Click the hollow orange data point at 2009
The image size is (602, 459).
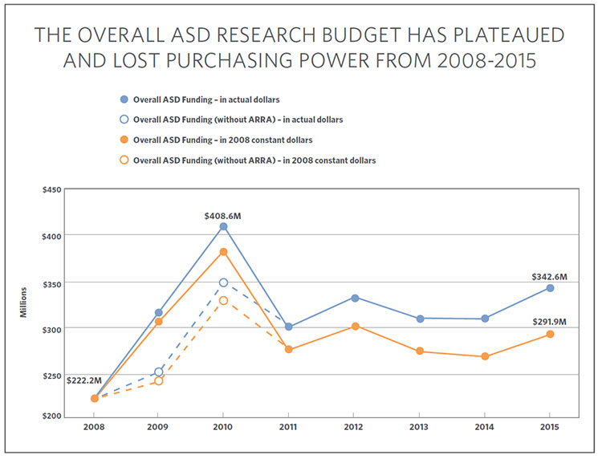[x=159, y=380]
